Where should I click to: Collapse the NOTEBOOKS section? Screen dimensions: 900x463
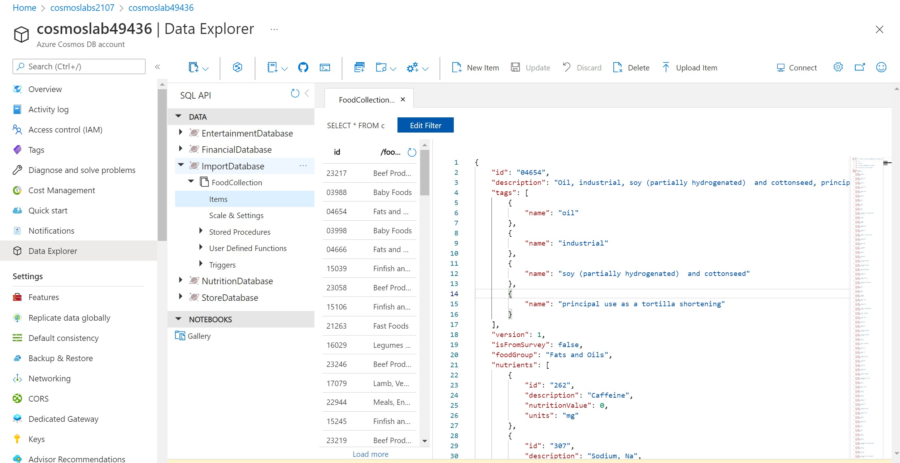click(x=178, y=319)
